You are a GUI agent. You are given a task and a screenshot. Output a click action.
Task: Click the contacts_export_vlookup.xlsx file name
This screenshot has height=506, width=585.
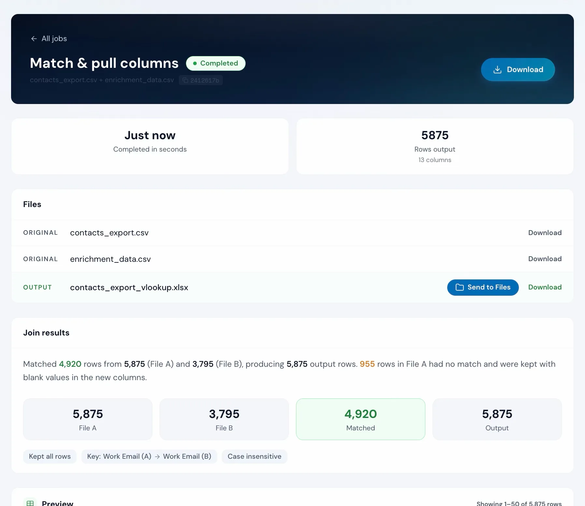point(129,287)
